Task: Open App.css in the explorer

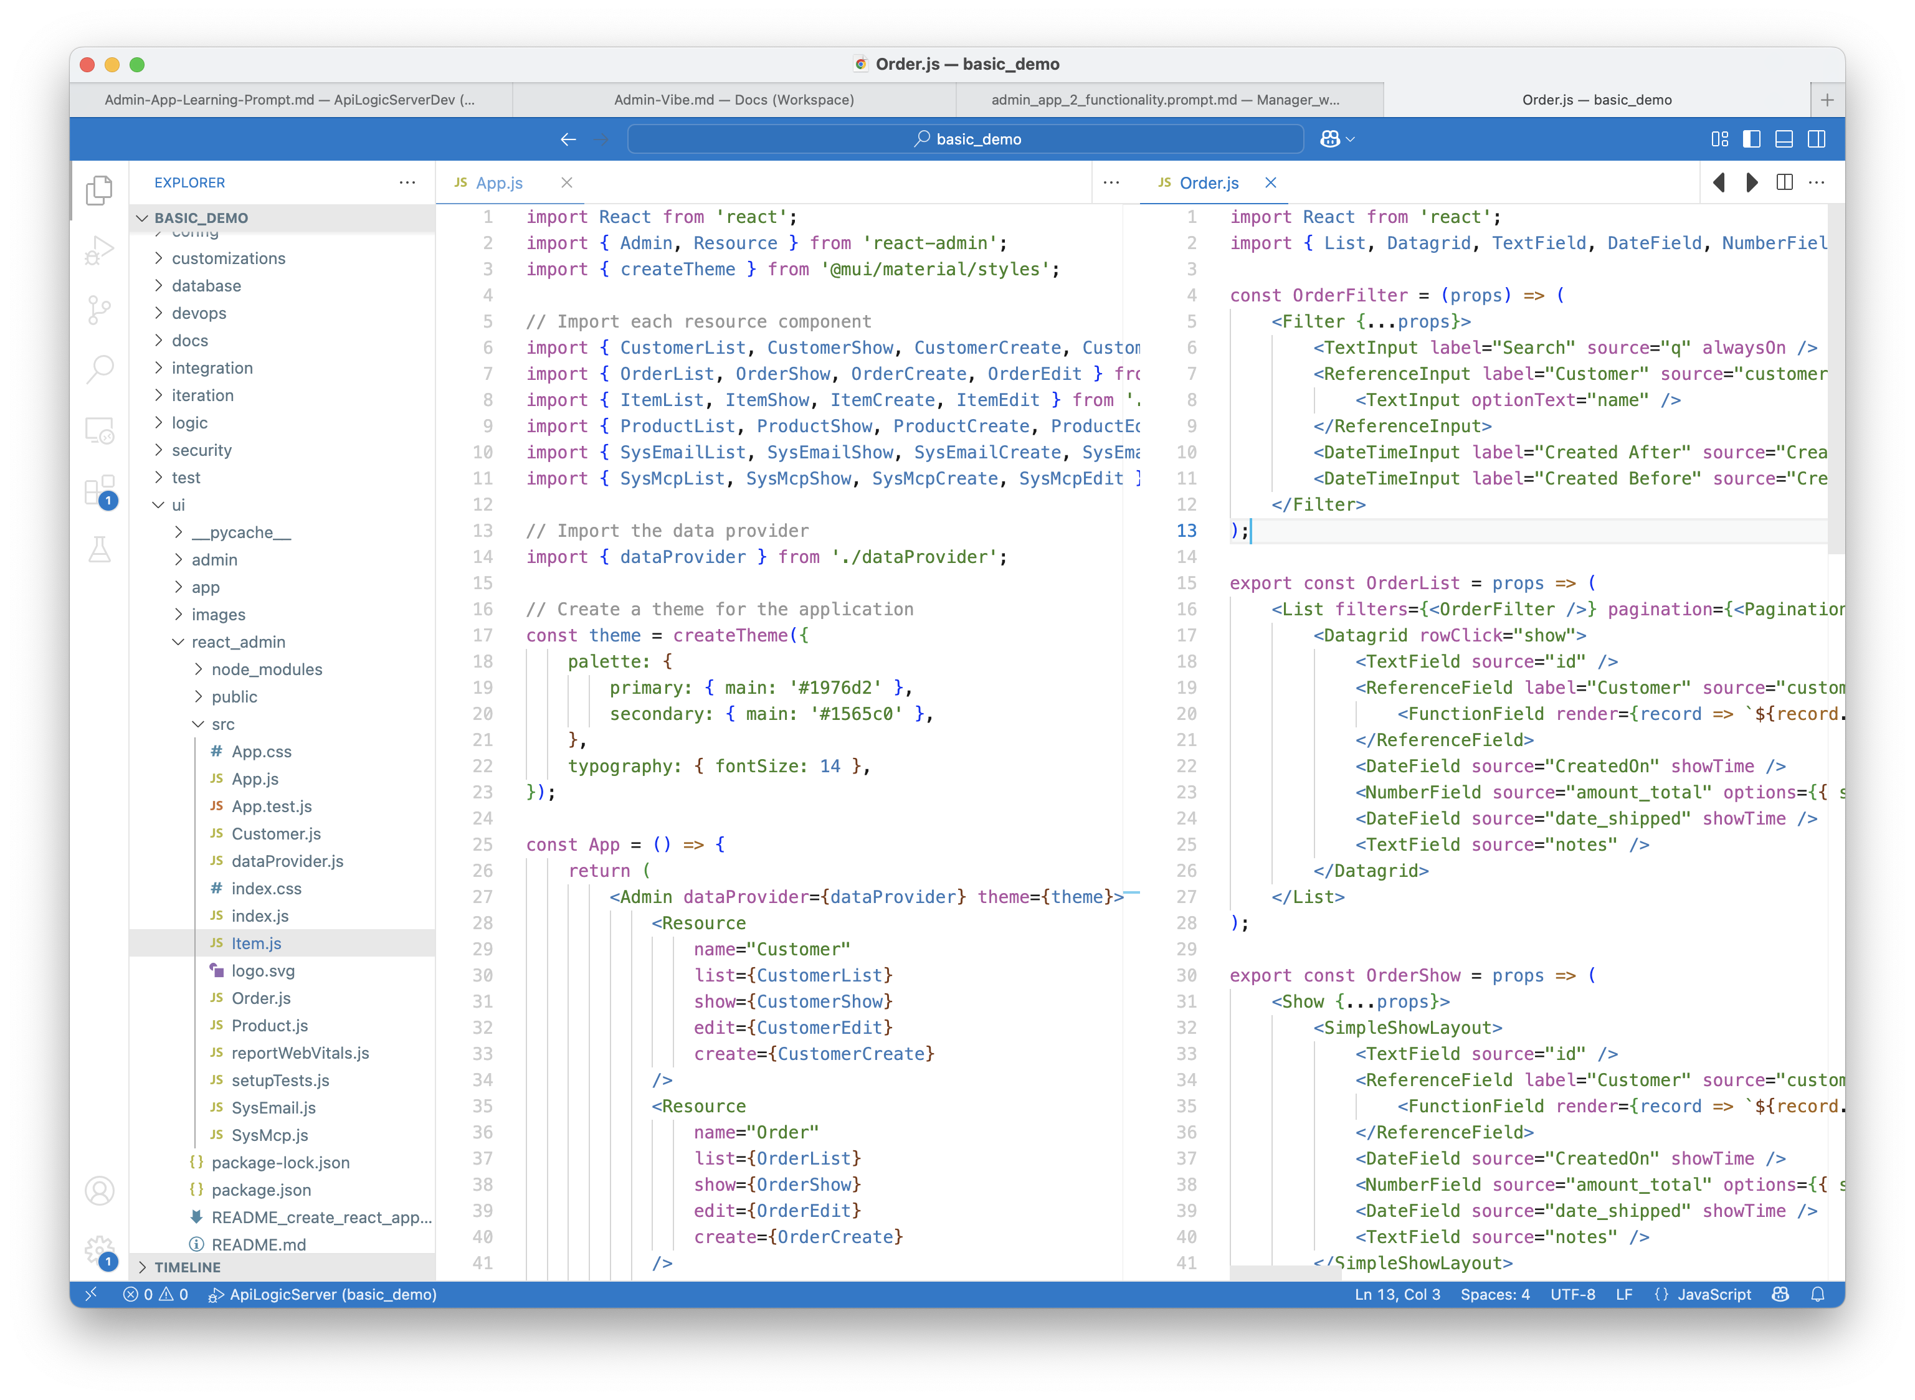Action: [282, 752]
